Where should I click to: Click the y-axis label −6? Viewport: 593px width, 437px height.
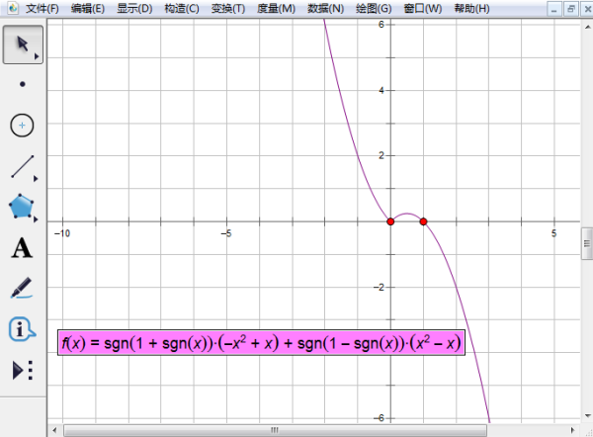coord(379,418)
